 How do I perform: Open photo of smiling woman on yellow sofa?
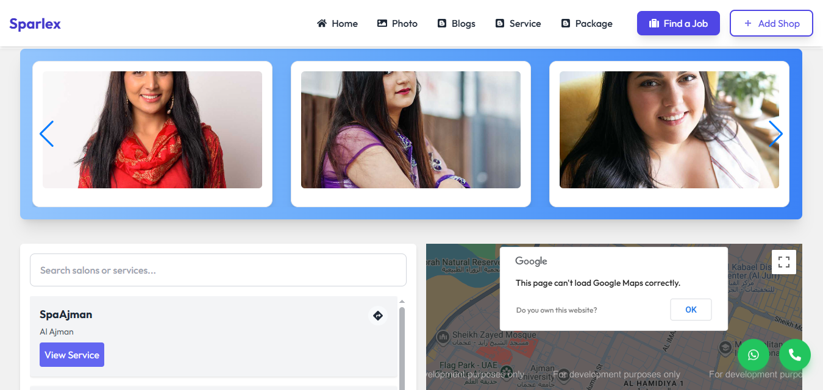coord(669,130)
